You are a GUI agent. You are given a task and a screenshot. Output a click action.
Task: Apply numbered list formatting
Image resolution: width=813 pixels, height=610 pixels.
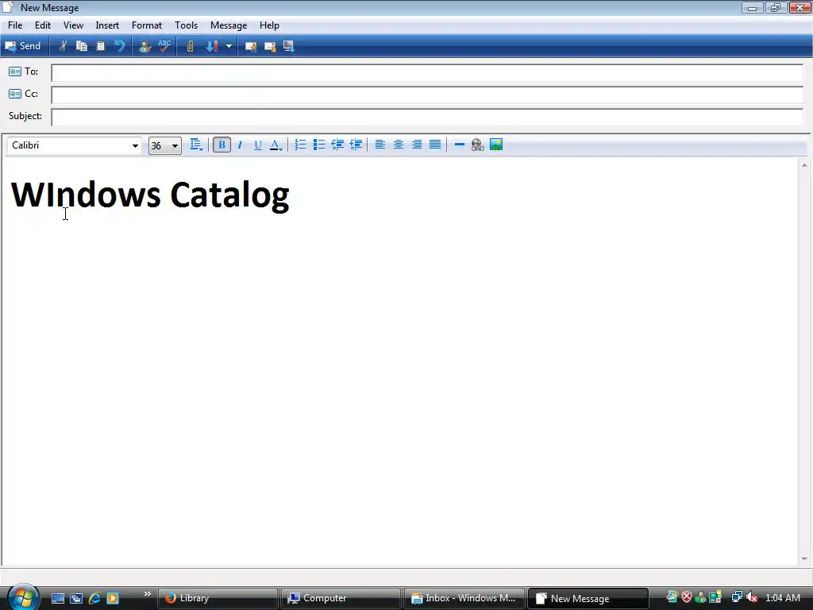[300, 145]
